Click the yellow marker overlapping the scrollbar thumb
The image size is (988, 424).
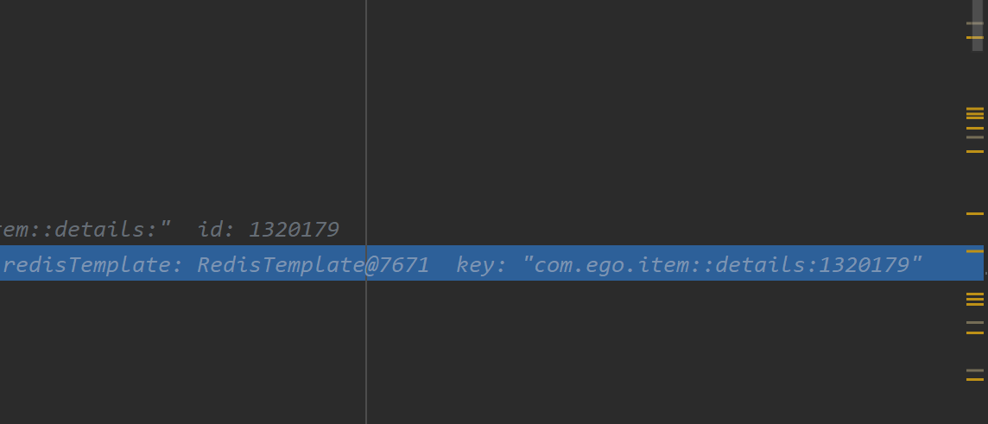click(975, 38)
